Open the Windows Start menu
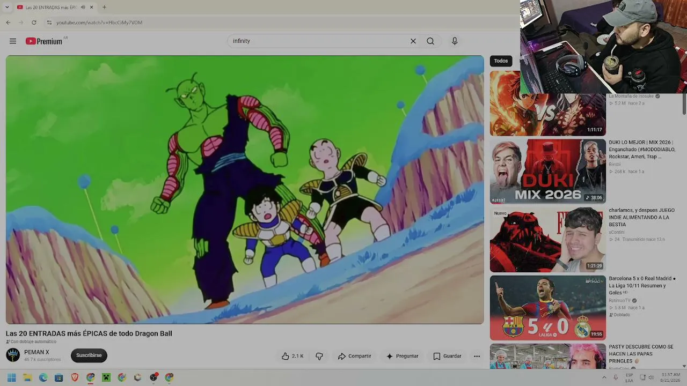The image size is (687, 386). click(11, 377)
